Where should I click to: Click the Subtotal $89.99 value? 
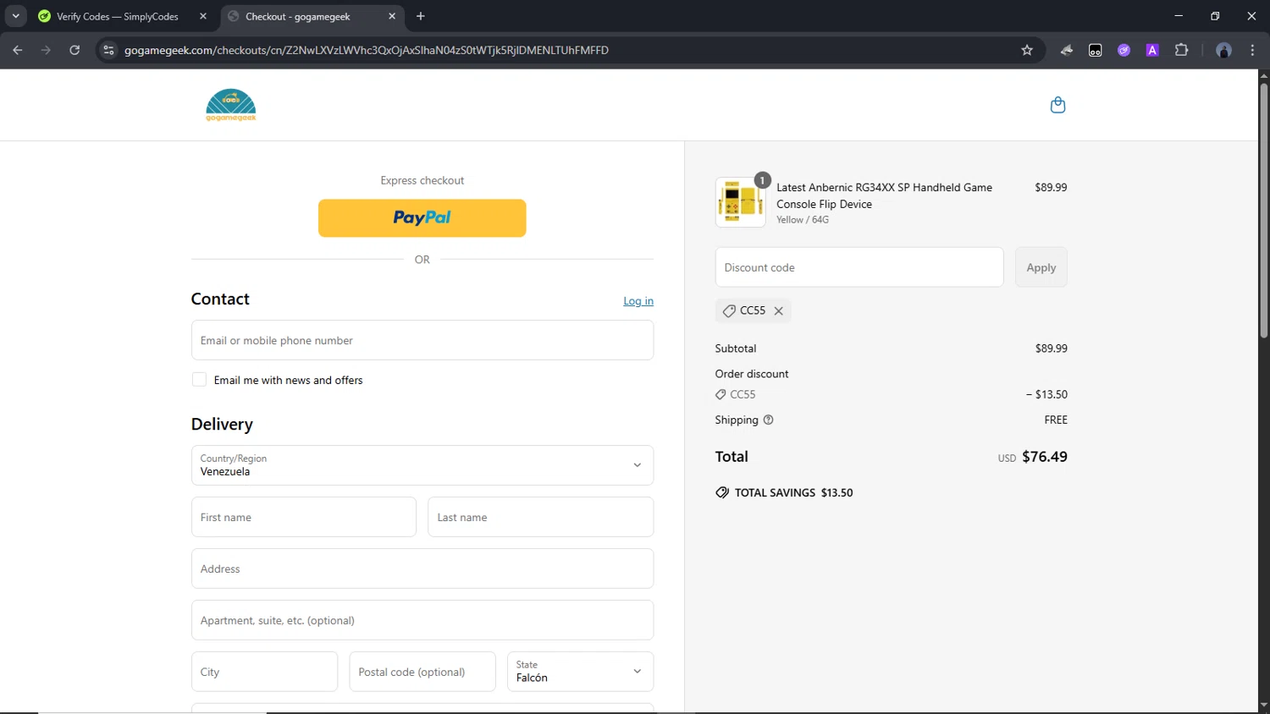[x=1051, y=349]
